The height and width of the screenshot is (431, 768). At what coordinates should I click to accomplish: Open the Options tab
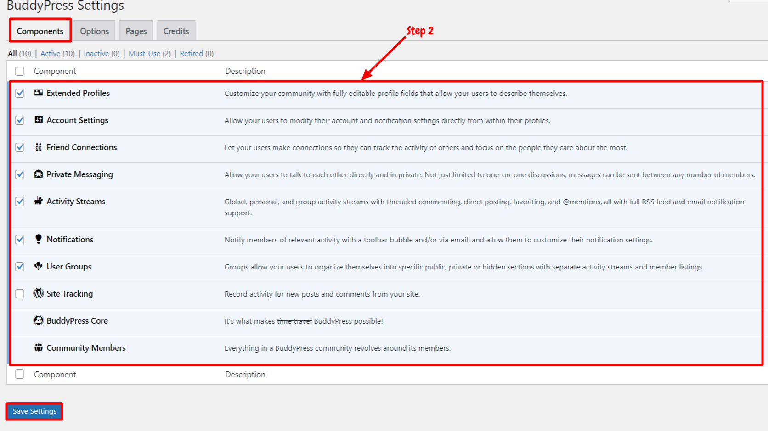(95, 31)
